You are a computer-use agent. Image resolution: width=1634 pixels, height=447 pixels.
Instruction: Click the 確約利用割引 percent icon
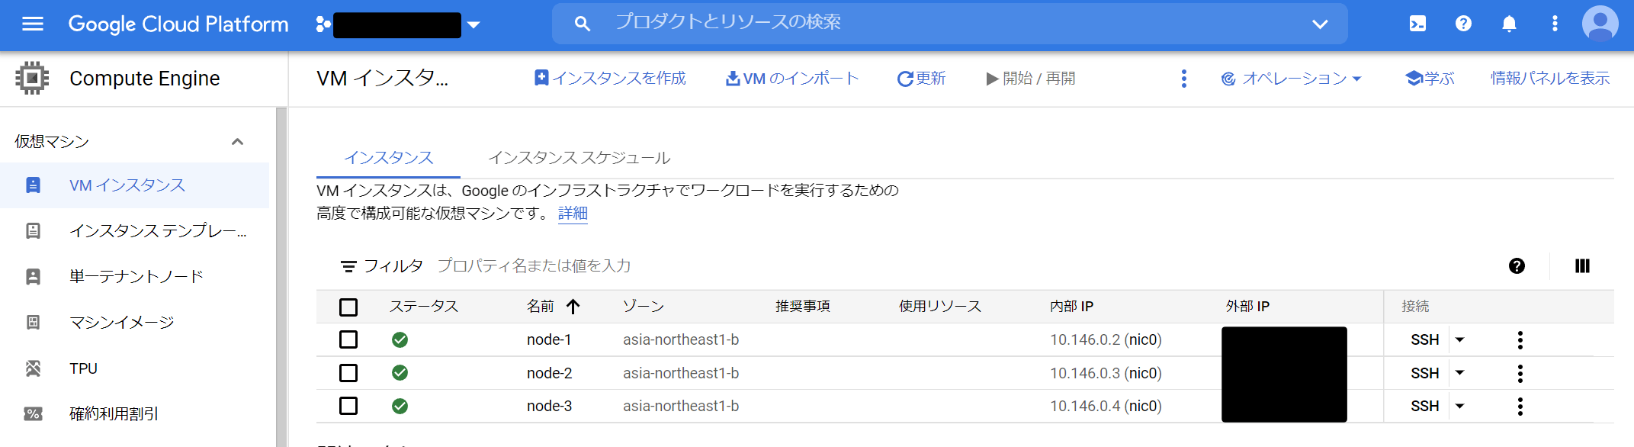pos(33,414)
